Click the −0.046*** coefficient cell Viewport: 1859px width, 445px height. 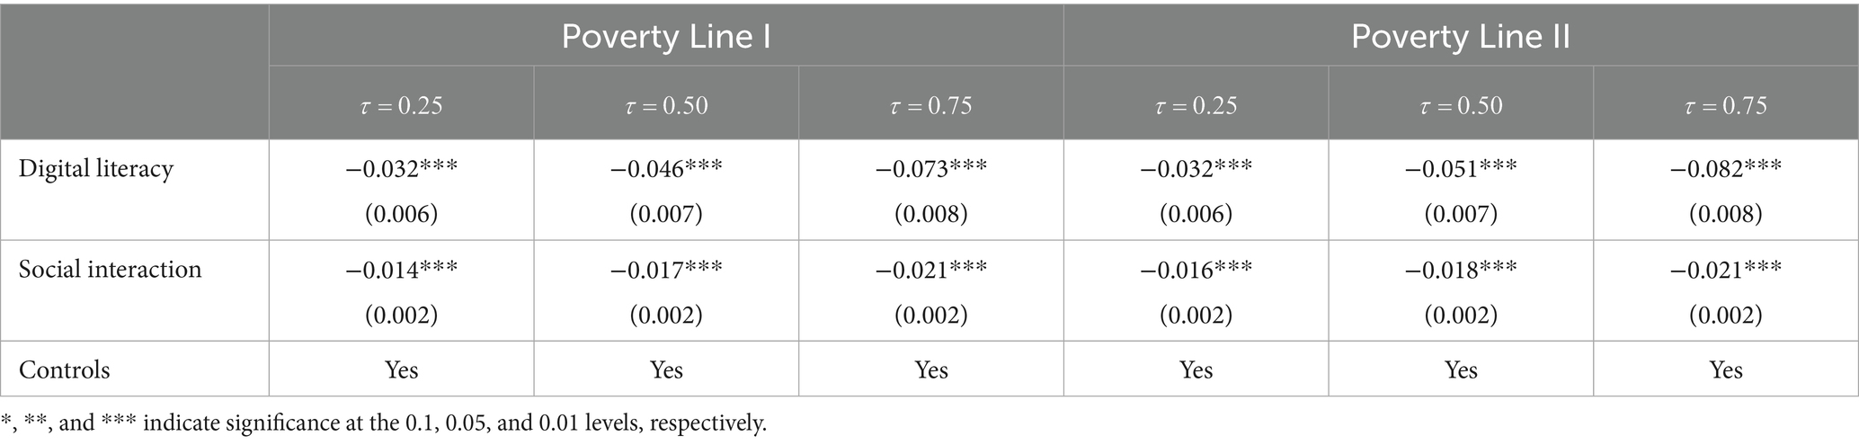(666, 169)
